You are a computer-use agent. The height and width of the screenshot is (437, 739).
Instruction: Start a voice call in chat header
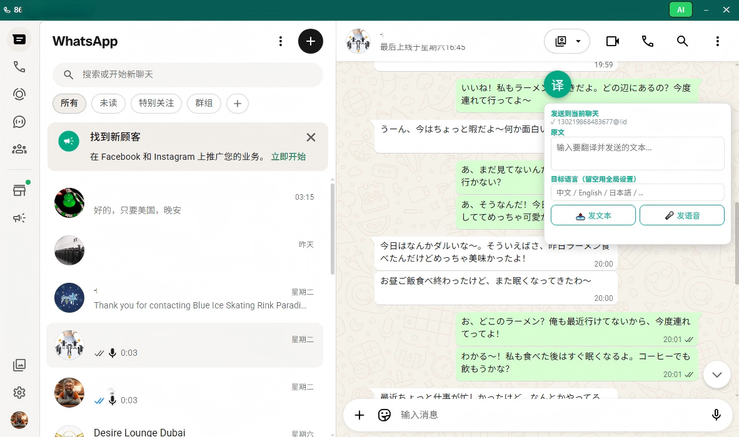[x=648, y=41]
